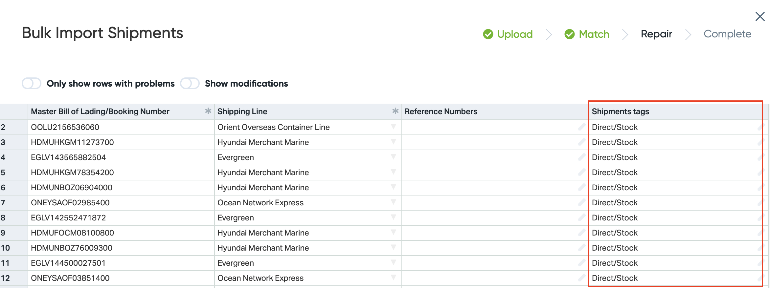Click edit pencil in Shipments tags row 7

tap(760, 202)
